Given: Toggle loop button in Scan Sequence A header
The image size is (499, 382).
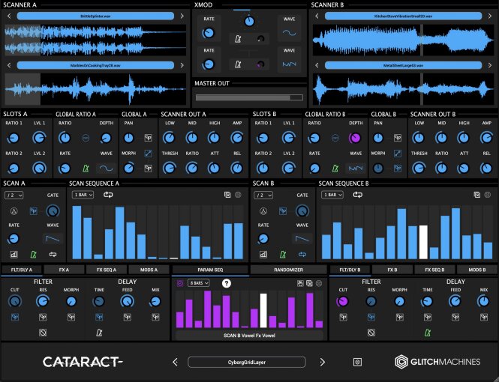Looking at the screenshot, I should pos(108,195).
